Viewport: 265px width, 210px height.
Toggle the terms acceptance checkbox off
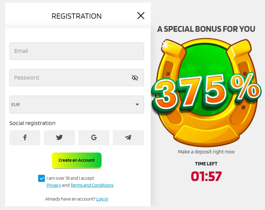coord(41,178)
